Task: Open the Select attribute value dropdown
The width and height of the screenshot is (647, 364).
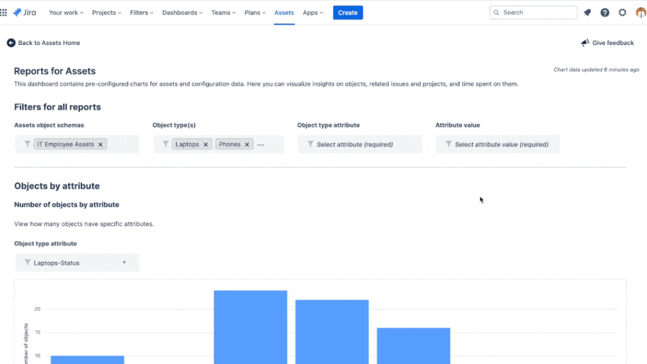Action: pyautogui.click(x=498, y=144)
